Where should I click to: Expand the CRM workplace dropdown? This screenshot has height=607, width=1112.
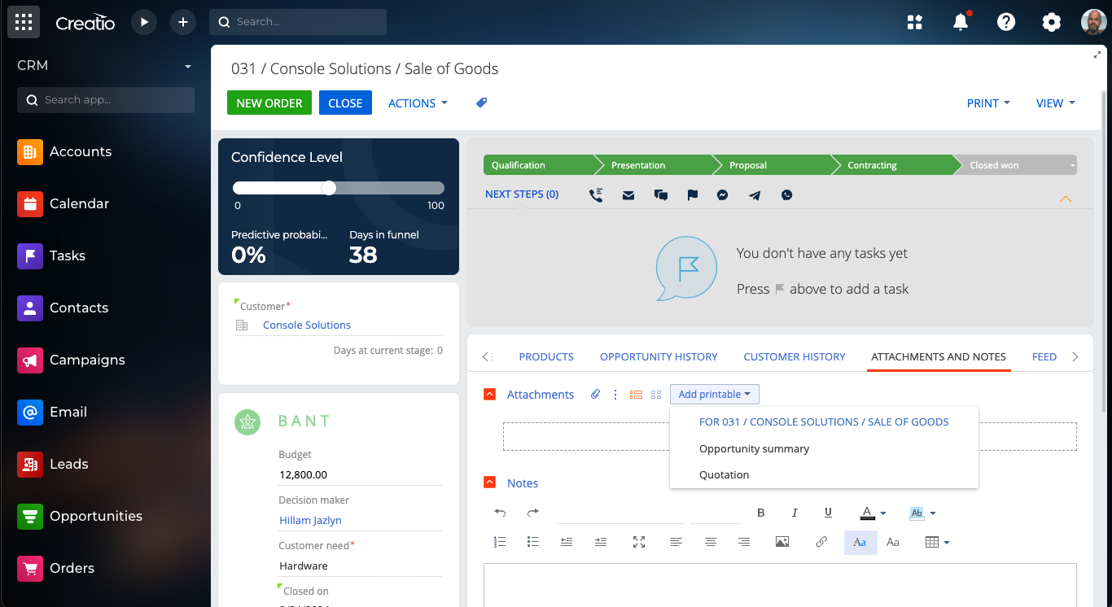pyautogui.click(x=188, y=66)
